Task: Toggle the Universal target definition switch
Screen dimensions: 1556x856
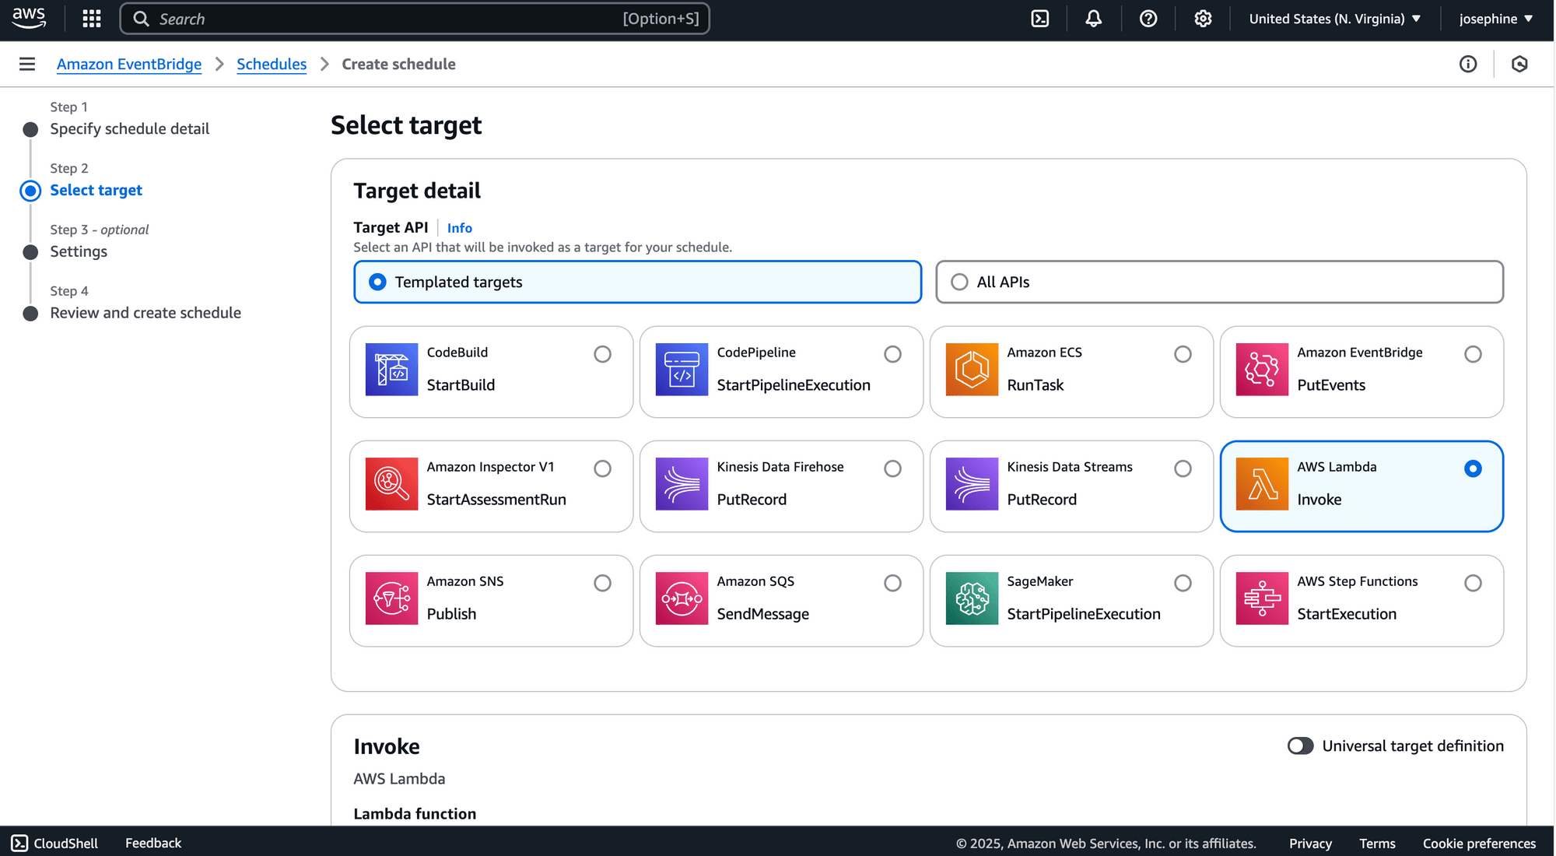Action: click(x=1300, y=745)
